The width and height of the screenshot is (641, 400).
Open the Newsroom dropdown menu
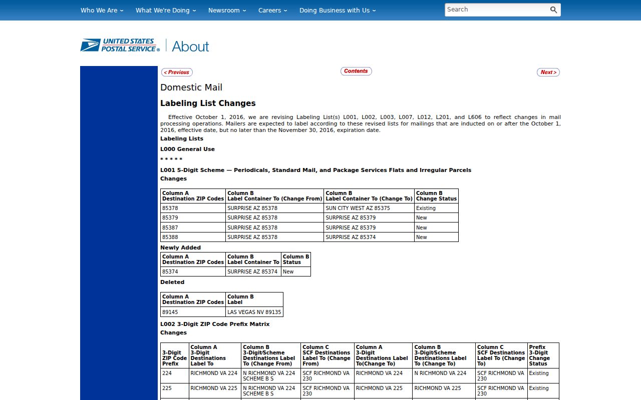click(x=227, y=10)
